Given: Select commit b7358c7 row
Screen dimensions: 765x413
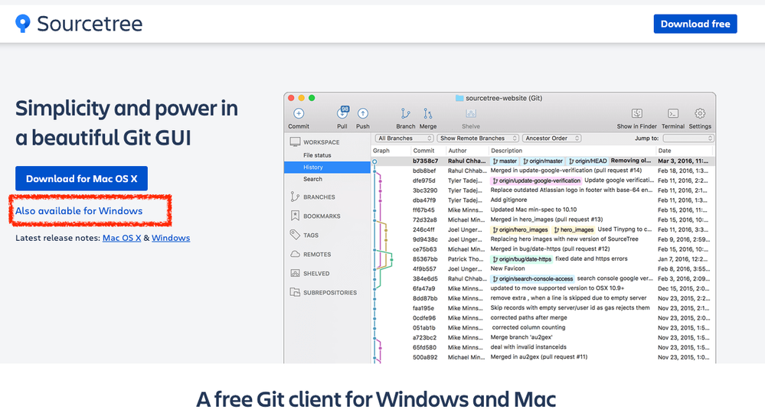Looking at the screenshot, I should pos(543,161).
